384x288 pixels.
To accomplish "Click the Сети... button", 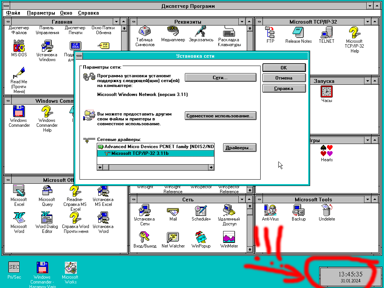I will [x=220, y=78].
